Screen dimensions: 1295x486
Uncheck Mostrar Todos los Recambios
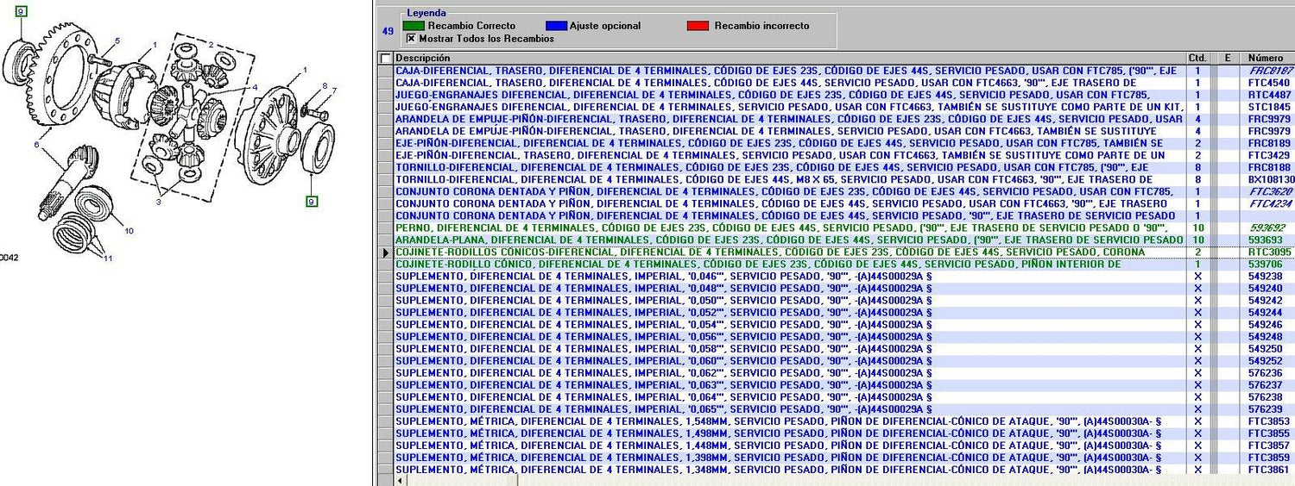(411, 39)
